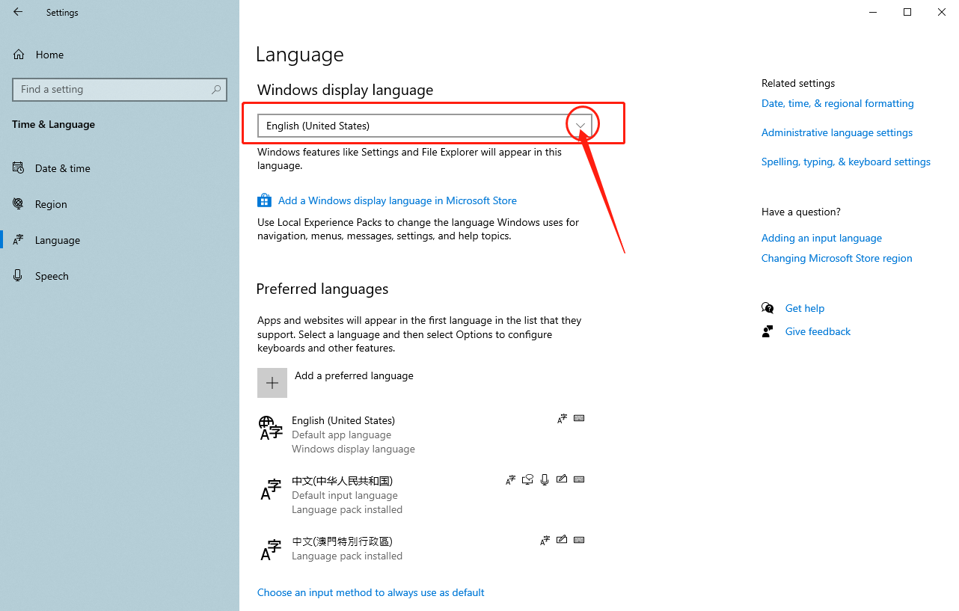Click the Region globe icon
This screenshot has height=611, width=959.
pos(19,204)
